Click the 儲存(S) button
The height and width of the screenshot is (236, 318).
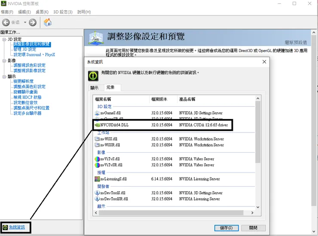click(x=226, y=228)
